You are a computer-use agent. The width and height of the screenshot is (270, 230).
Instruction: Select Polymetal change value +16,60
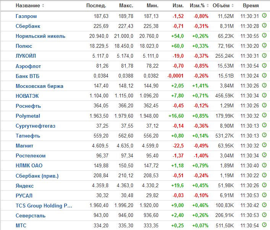[176, 116]
